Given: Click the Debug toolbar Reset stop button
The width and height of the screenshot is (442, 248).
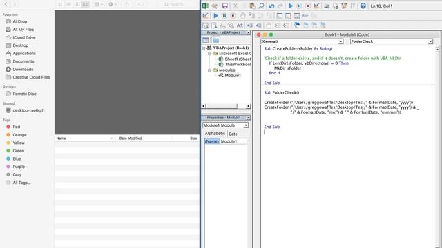Looking at the screenshot, I should (x=233, y=15).
